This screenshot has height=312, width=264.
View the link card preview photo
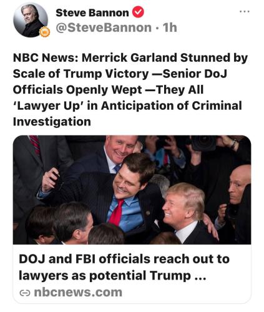[132, 190]
